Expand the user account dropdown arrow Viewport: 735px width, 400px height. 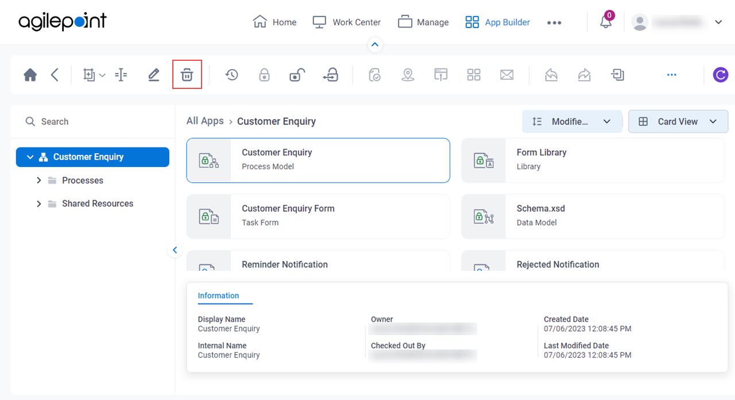tap(718, 22)
